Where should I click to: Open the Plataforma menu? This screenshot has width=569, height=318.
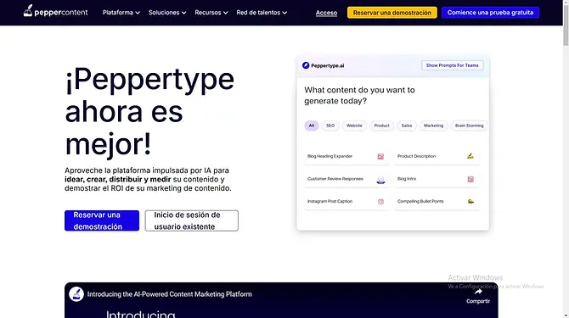point(121,13)
